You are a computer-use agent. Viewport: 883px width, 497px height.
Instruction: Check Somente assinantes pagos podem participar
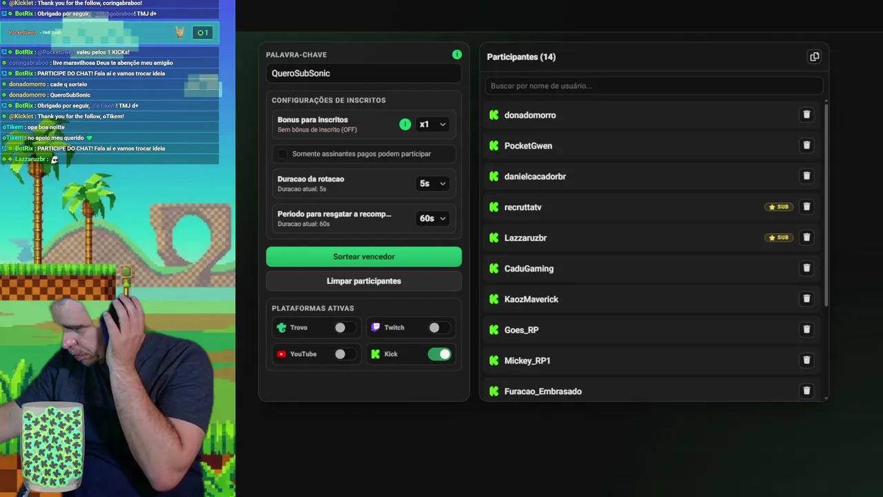pos(283,154)
